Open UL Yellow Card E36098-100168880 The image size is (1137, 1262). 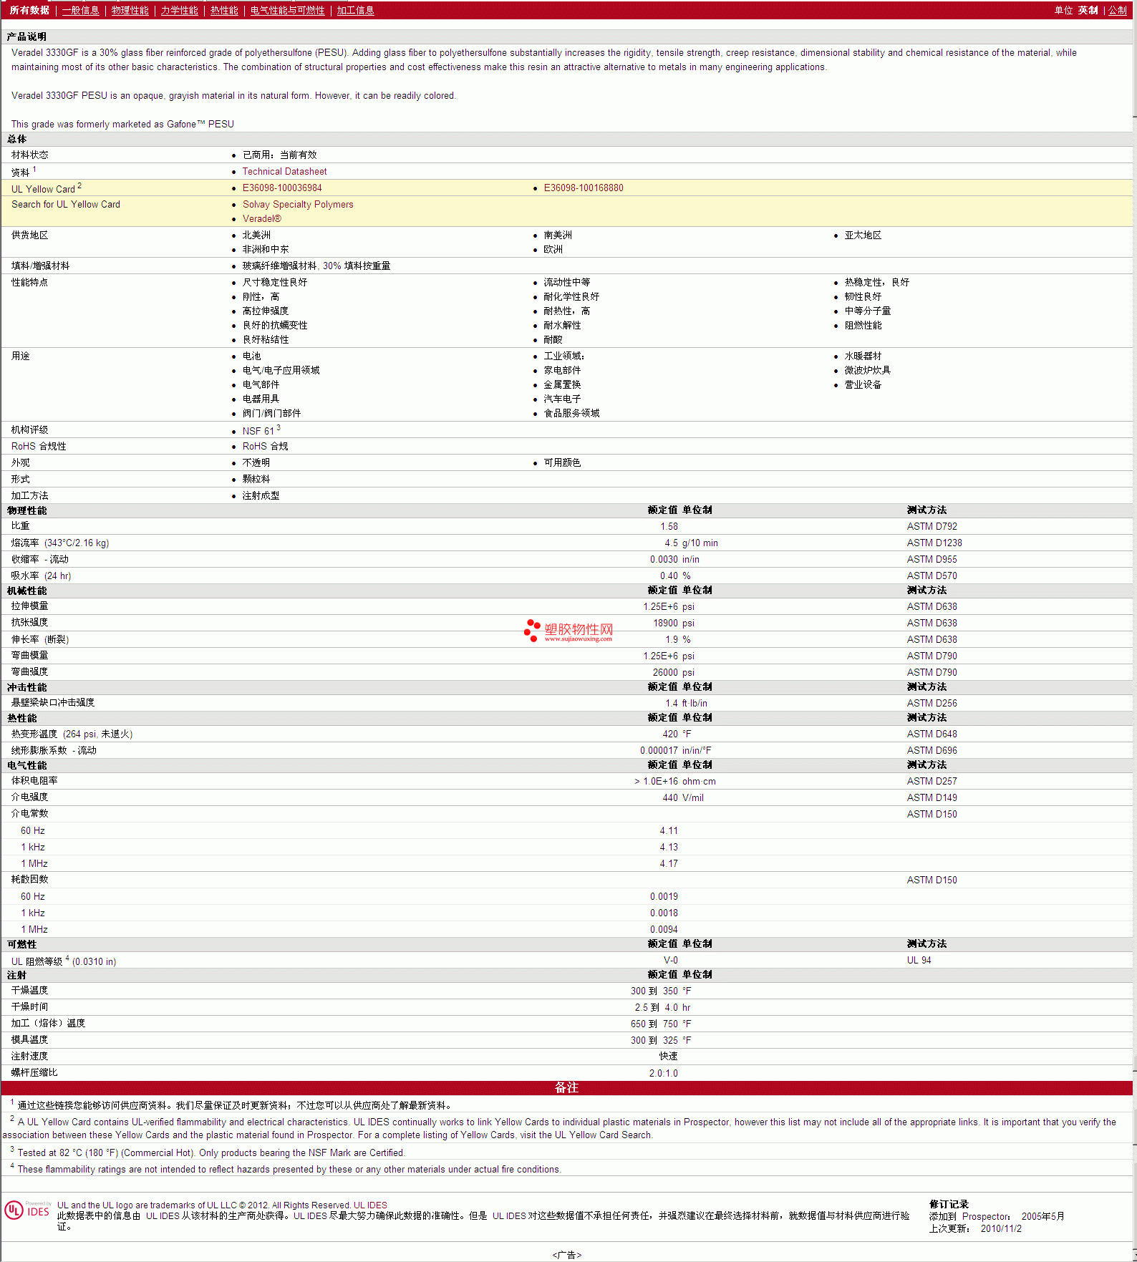point(584,188)
